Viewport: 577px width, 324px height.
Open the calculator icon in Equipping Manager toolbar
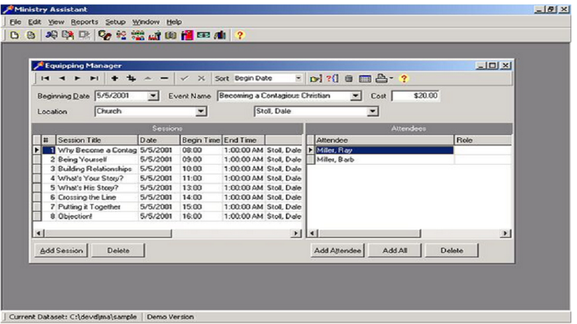click(349, 78)
